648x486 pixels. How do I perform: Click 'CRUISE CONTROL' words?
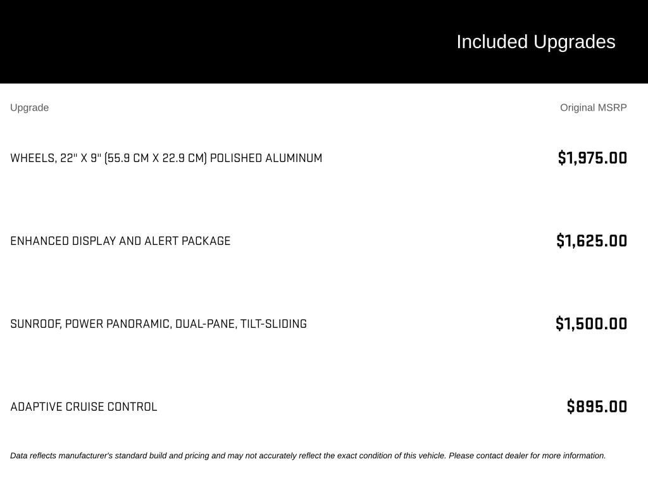coord(111,407)
